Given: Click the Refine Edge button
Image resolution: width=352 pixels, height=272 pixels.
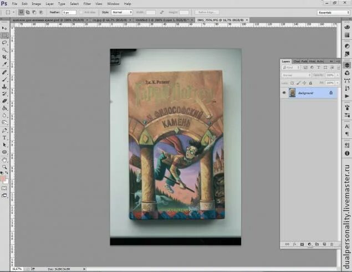Looking at the screenshot, I should (x=207, y=12).
